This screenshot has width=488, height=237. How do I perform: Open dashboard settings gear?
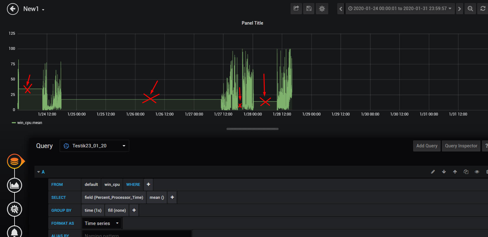[322, 9]
